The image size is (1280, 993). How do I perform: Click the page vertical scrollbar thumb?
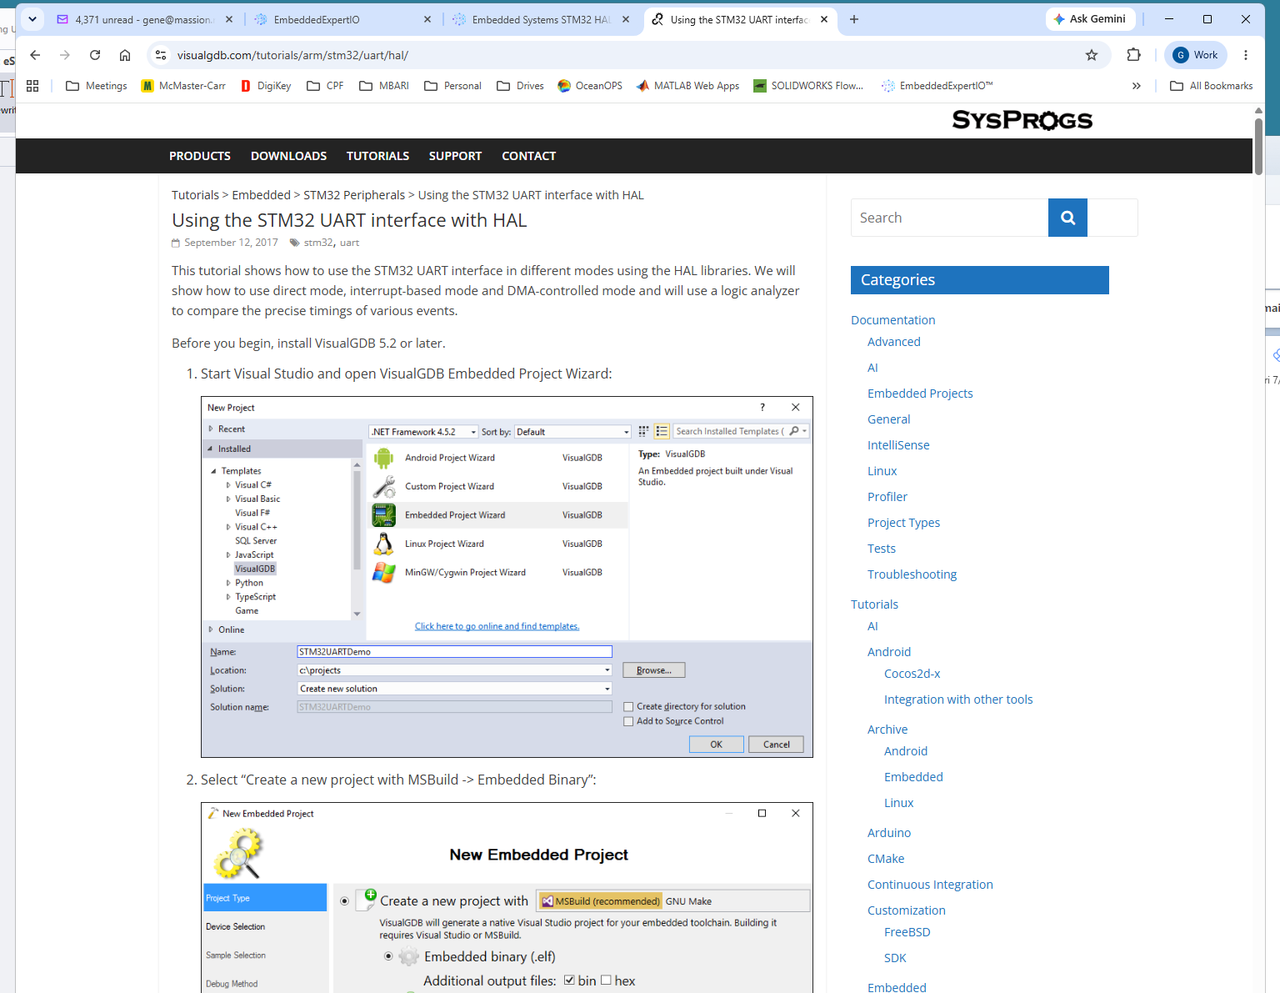(x=1258, y=146)
